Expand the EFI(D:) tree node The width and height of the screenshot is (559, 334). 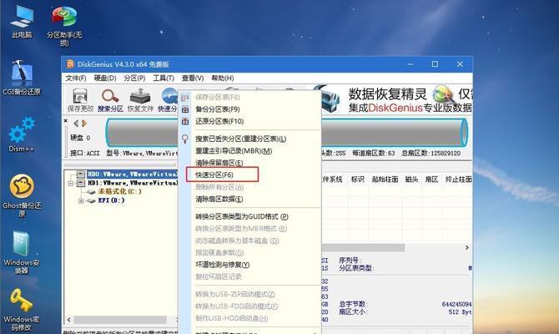(81, 201)
